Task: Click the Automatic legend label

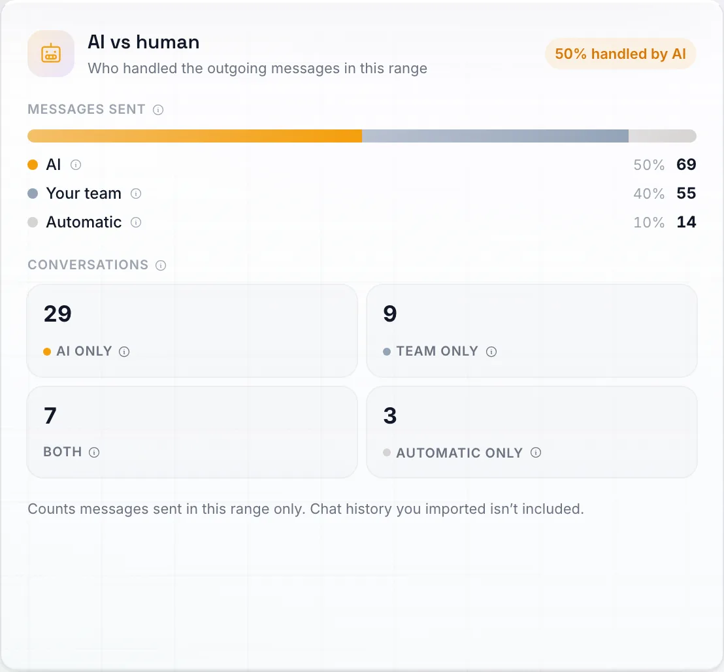Action: (x=84, y=223)
